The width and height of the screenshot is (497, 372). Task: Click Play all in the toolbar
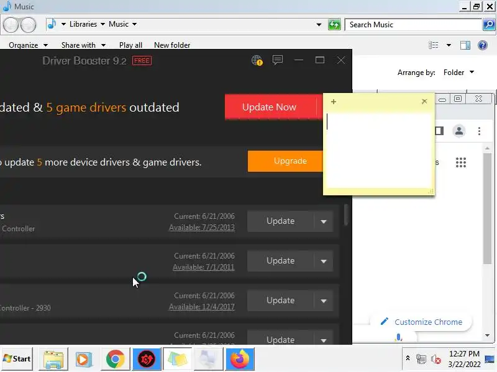[130, 45]
